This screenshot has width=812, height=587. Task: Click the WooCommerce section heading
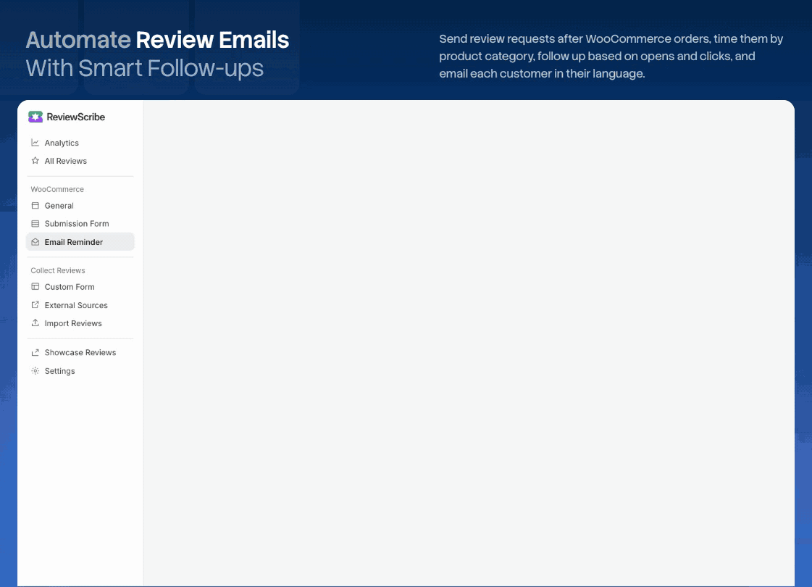57,189
